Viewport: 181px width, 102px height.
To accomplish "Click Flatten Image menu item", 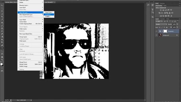I will click(31, 66).
